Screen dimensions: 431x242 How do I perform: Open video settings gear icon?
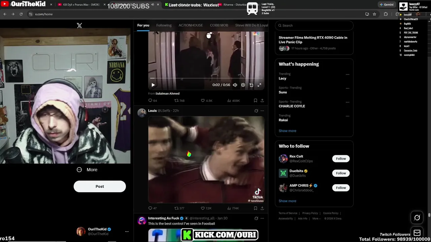tap(243, 85)
